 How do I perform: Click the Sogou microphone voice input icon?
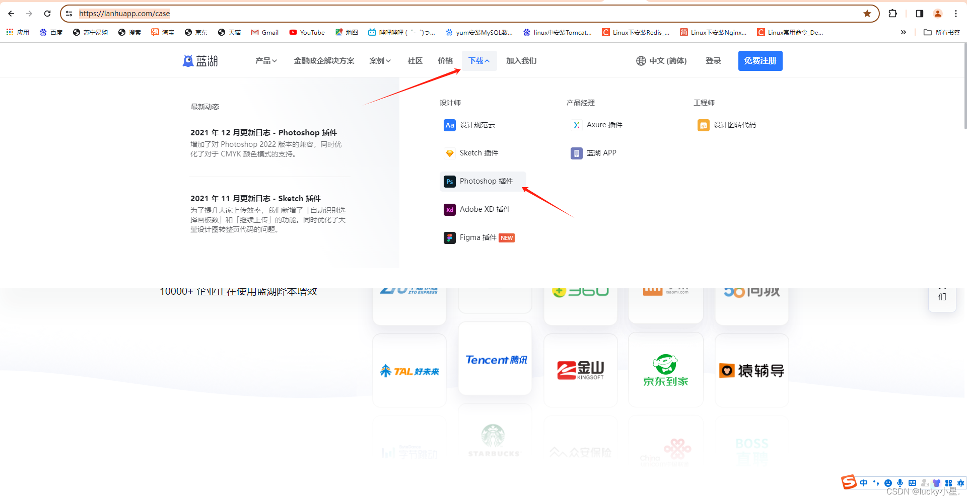[x=900, y=483]
